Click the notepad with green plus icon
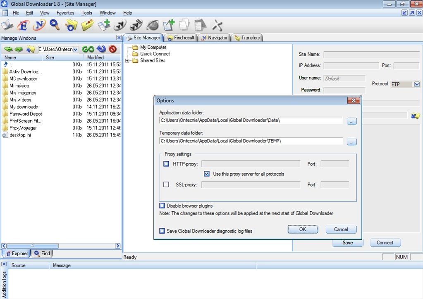This screenshot has width=423, height=299. pos(169,25)
